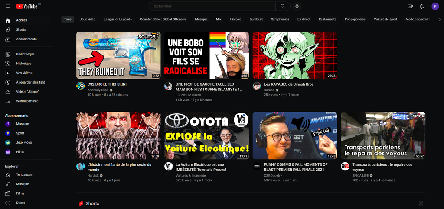Open Direct under Explorer
444x209 pixels.
[26, 203]
